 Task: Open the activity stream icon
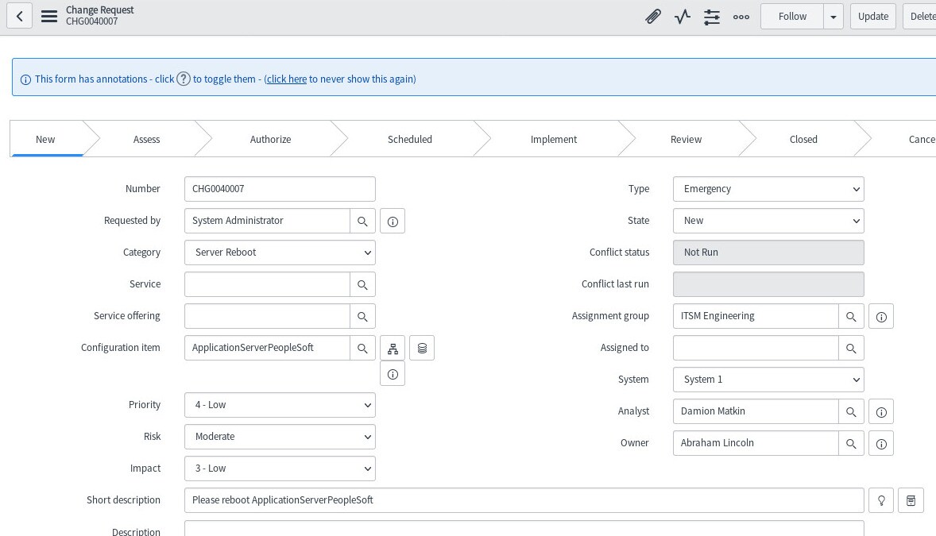(682, 16)
